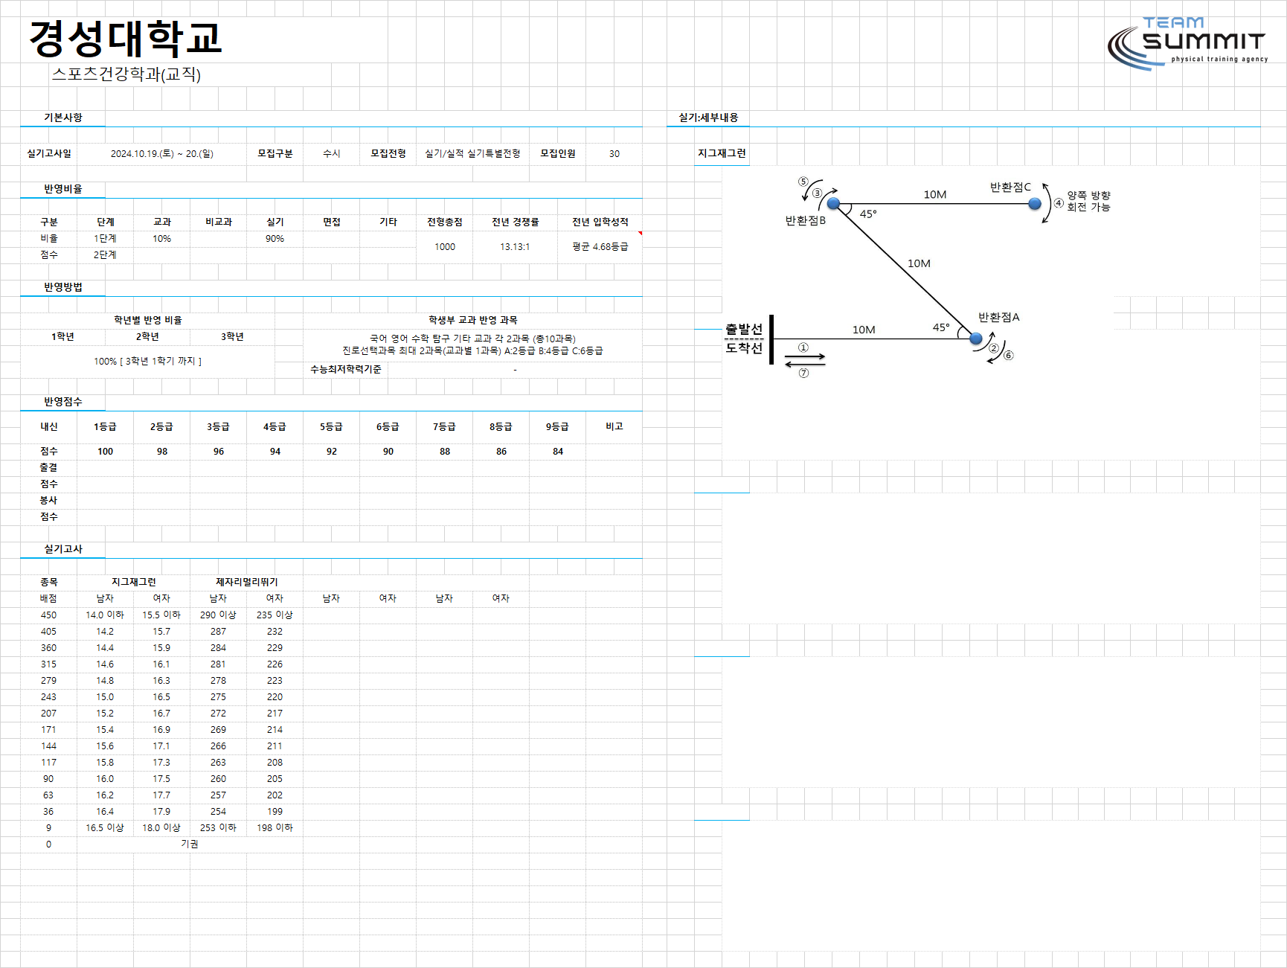This screenshot has width=1287, height=968.
Task: Select the cell with exam date 2024.10.19
Action: tap(162, 153)
